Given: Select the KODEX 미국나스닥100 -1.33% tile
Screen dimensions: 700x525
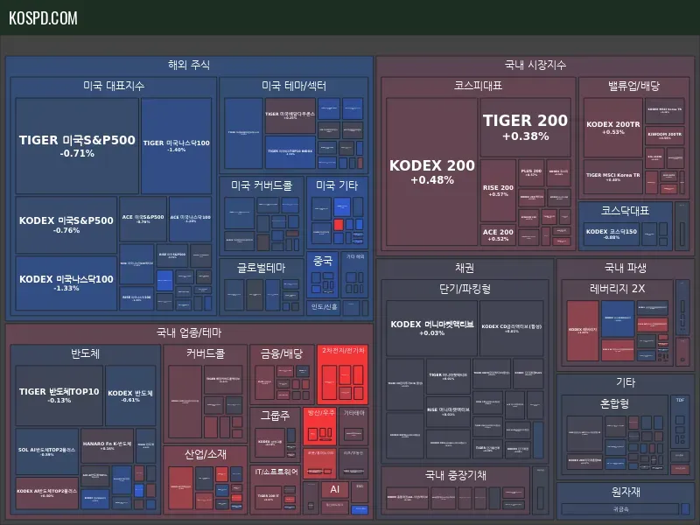Looking at the screenshot, I should (66, 283).
